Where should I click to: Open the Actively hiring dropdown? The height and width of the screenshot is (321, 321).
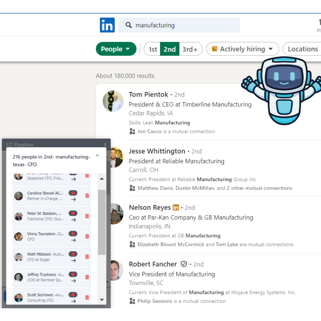243,49
